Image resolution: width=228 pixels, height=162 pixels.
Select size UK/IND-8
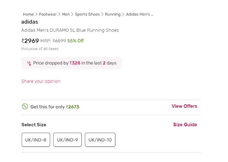click(x=36, y=140)
